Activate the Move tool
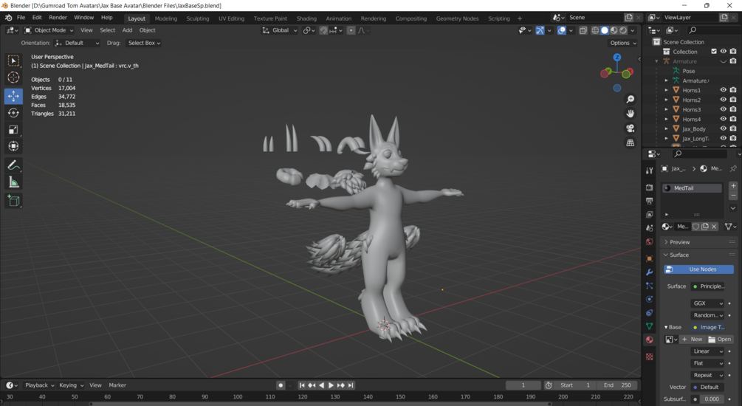Image resolution: width=742 pixels, height=406 pixels. click(x=13, y=96)
